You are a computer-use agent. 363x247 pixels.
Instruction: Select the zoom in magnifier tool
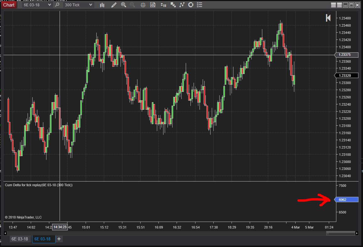click(124, 5)
